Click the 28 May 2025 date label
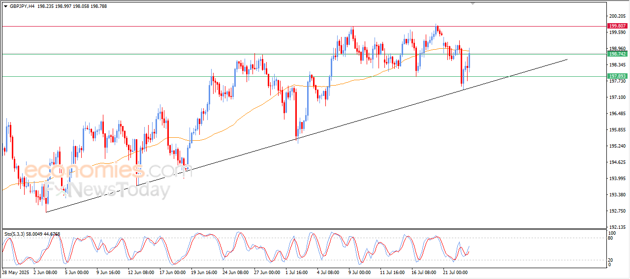The width and height of the screenshot is (630, 279). tap(15, 272)
